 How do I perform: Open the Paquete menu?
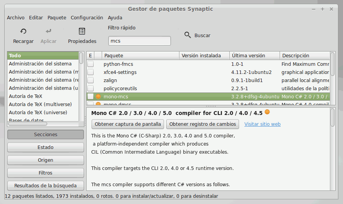click(57, 18)
